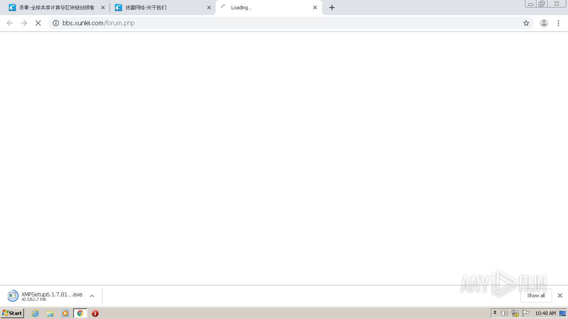Show hidden system tray icons
Image resolution: width=568 pixels, height=319 pixels.
[495, 313]
